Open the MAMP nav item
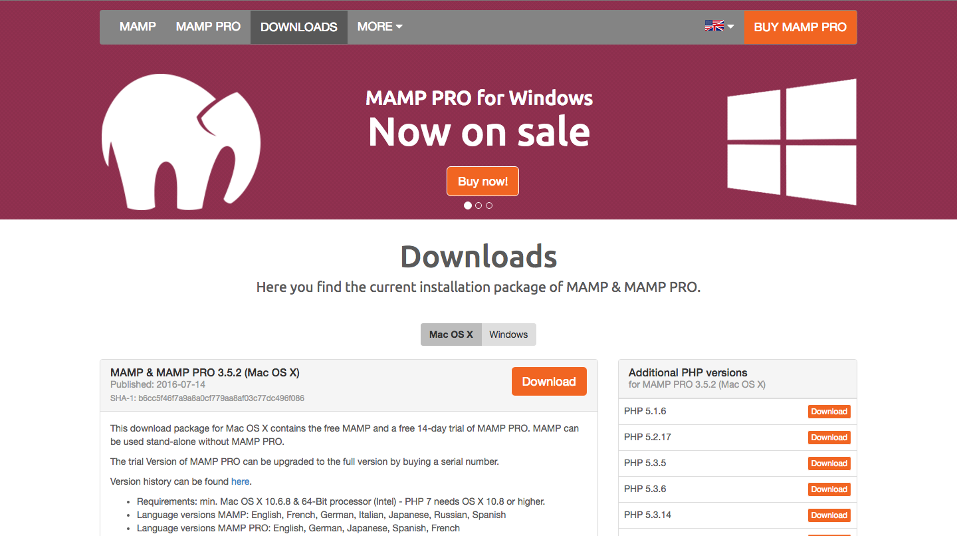 pyautogui.click(x=138, y=27)
